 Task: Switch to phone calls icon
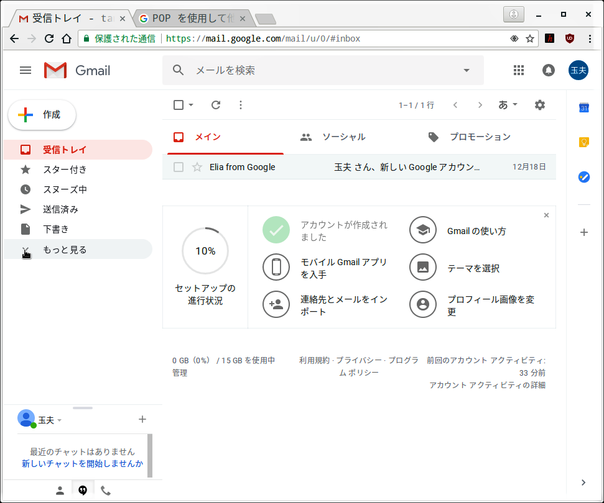click(106, 491)
